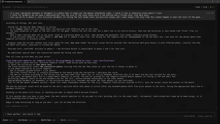Minimize the terminal window

(207, 2)
